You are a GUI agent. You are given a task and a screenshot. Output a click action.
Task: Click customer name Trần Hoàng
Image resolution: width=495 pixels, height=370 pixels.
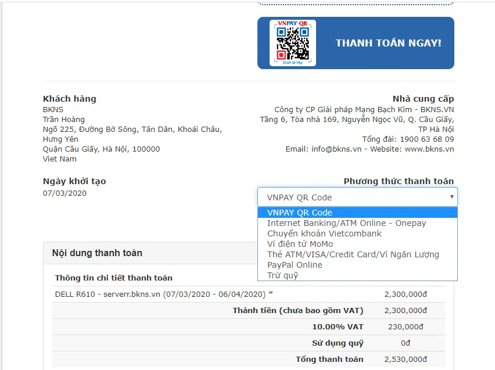64,119
